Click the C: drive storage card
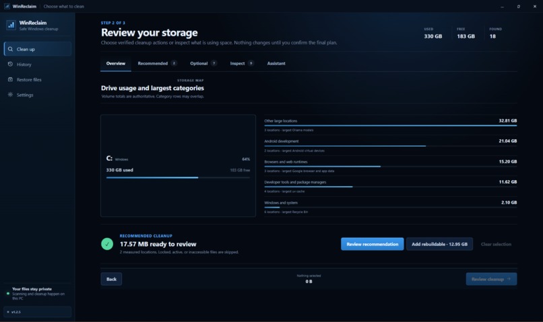This screenshot has height=322, width=543. [178, 166]
